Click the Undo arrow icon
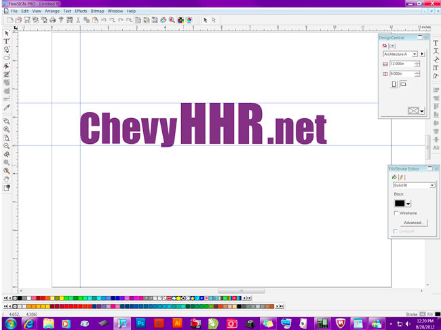 pos(104,20)
